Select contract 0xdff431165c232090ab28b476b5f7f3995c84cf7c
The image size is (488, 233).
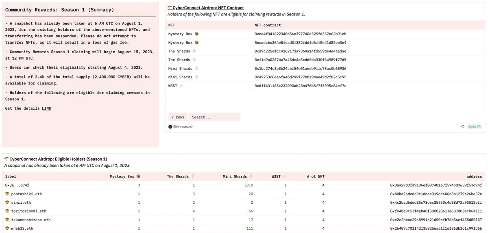pos(300,86)
